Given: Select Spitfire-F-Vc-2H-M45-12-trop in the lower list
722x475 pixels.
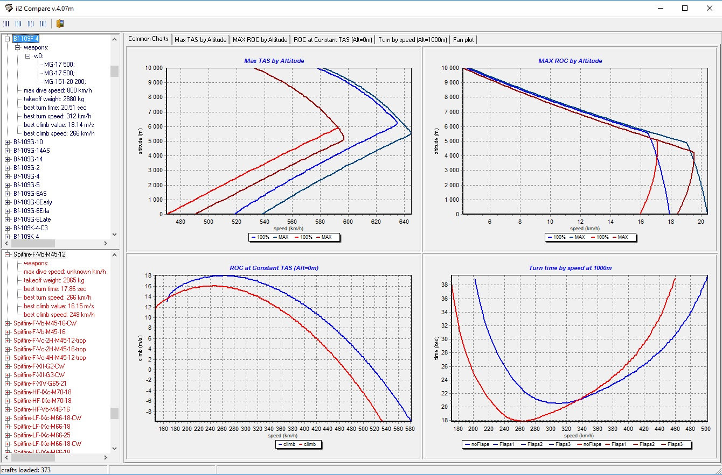Looking at the screenshot, I should pyautogui.click(x=50, y=341).
